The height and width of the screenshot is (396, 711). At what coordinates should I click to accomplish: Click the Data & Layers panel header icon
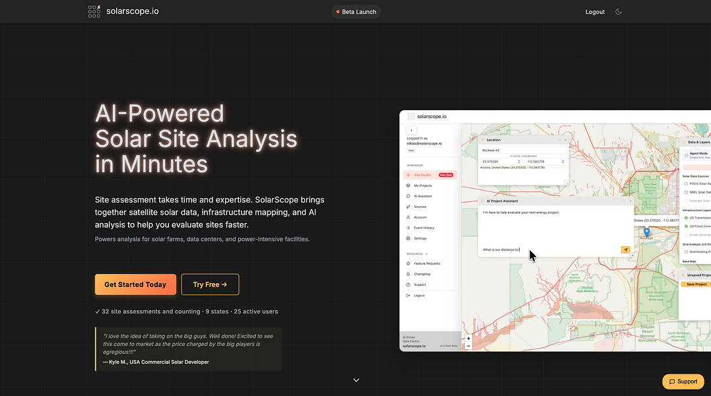pyautogui.click(x=684, y=143)
